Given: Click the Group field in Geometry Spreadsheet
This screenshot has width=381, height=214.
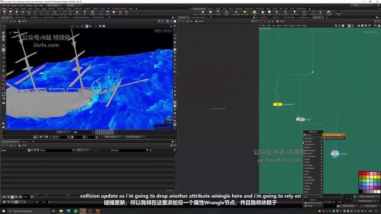Looking at the screenshot, I should tap(58, 150).
